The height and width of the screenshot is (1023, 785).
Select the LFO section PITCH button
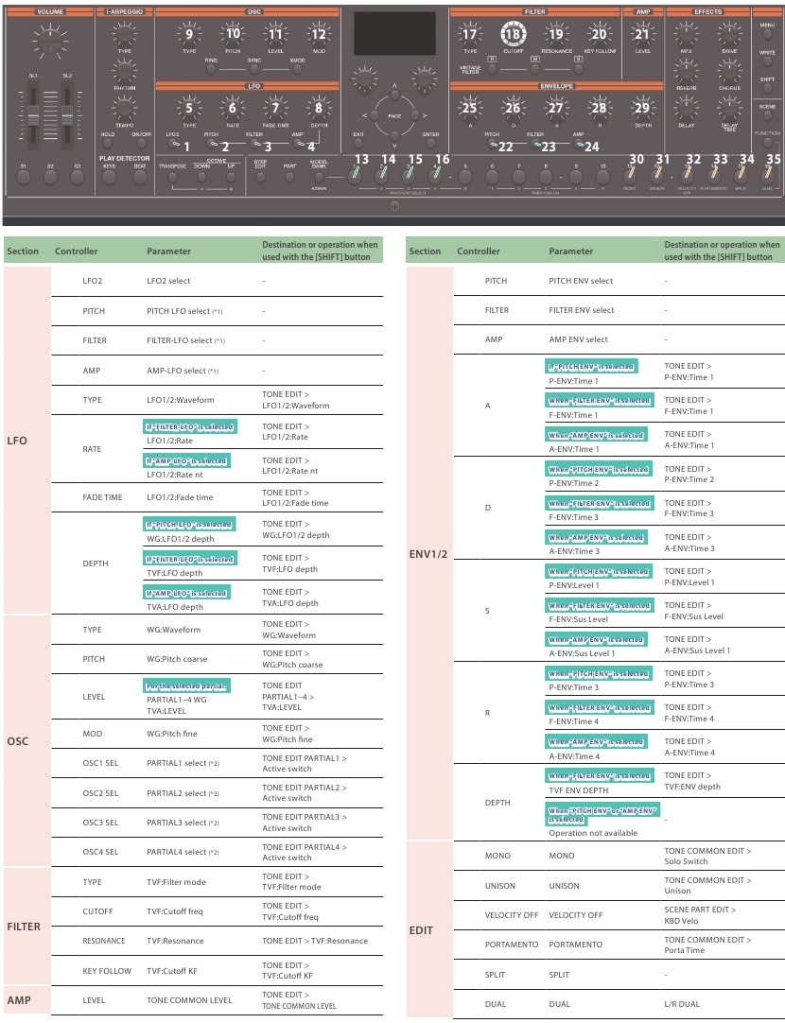(x=212, y=144)
